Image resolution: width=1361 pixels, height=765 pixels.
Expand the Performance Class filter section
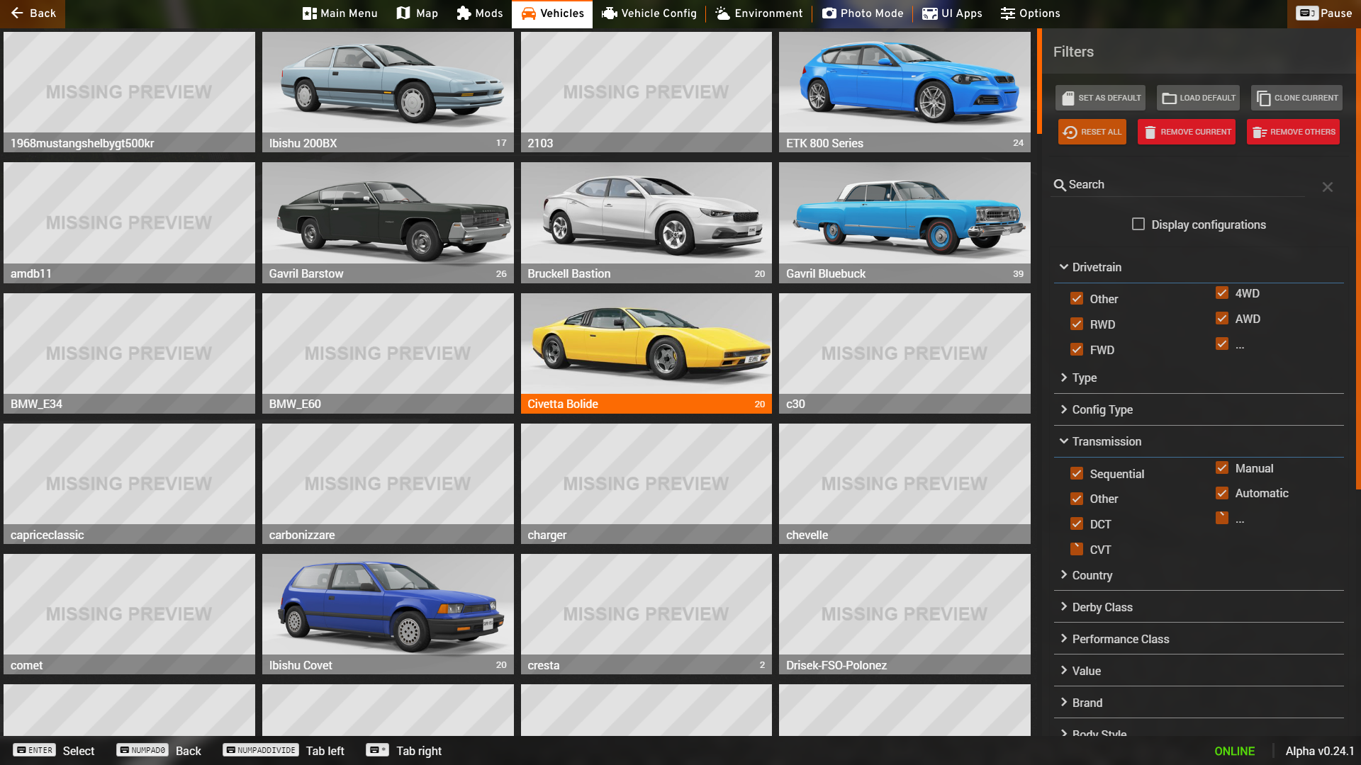coord(1199,639)
